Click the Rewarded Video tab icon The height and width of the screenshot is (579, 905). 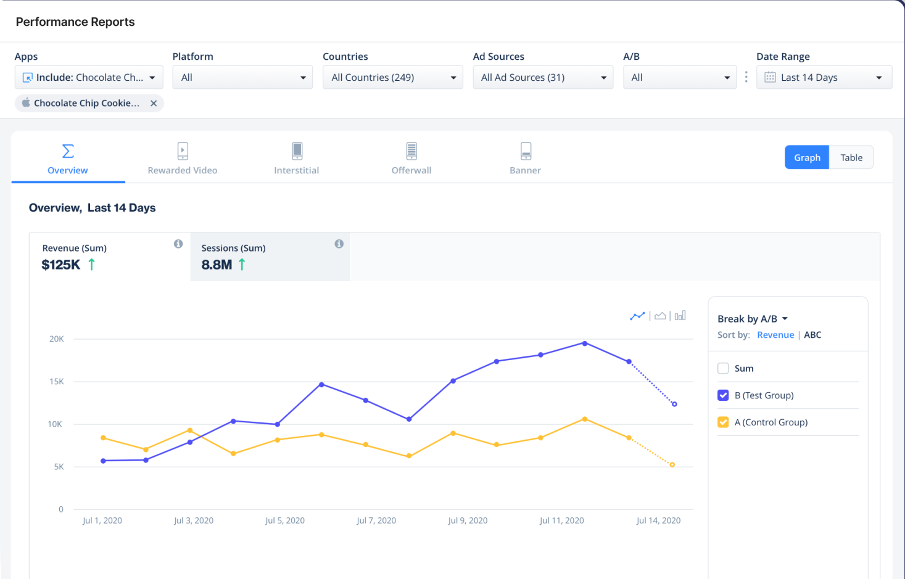click(x=183, y=151)
